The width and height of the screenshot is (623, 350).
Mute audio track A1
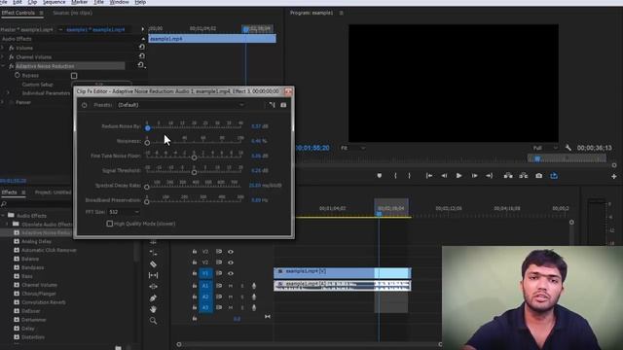[231, 286]
